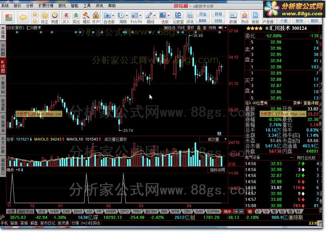This screenshot has height=232, width=326.
Task: Open the 资讯 news toolbar icon
Action: (x=190, y=18)
